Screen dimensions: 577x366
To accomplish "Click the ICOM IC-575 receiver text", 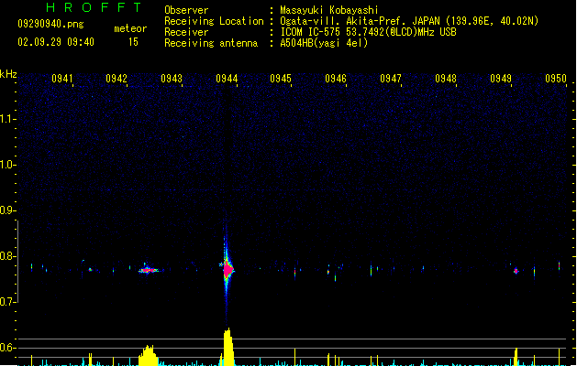I will [x=369, y=32].
